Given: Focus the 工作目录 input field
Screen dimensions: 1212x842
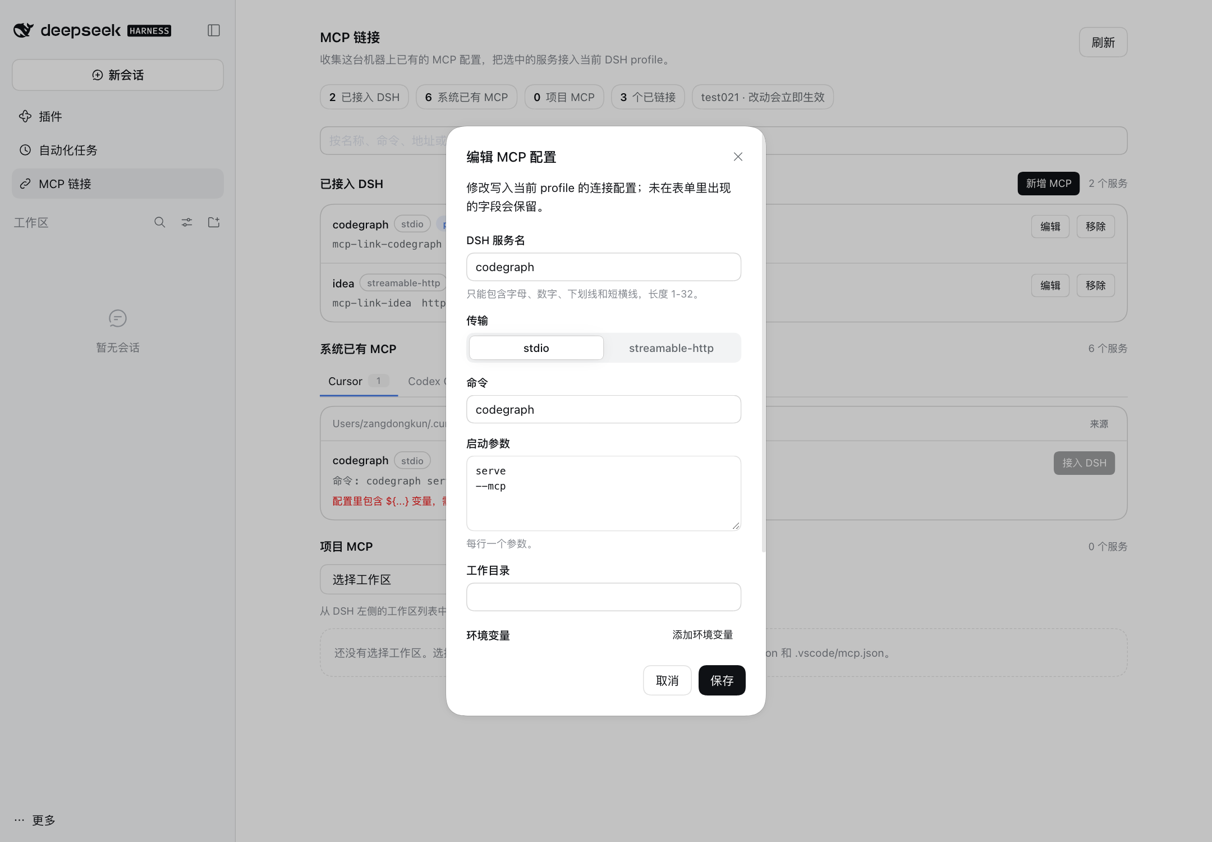Looking at the screenshot, I should pos(603,597).
